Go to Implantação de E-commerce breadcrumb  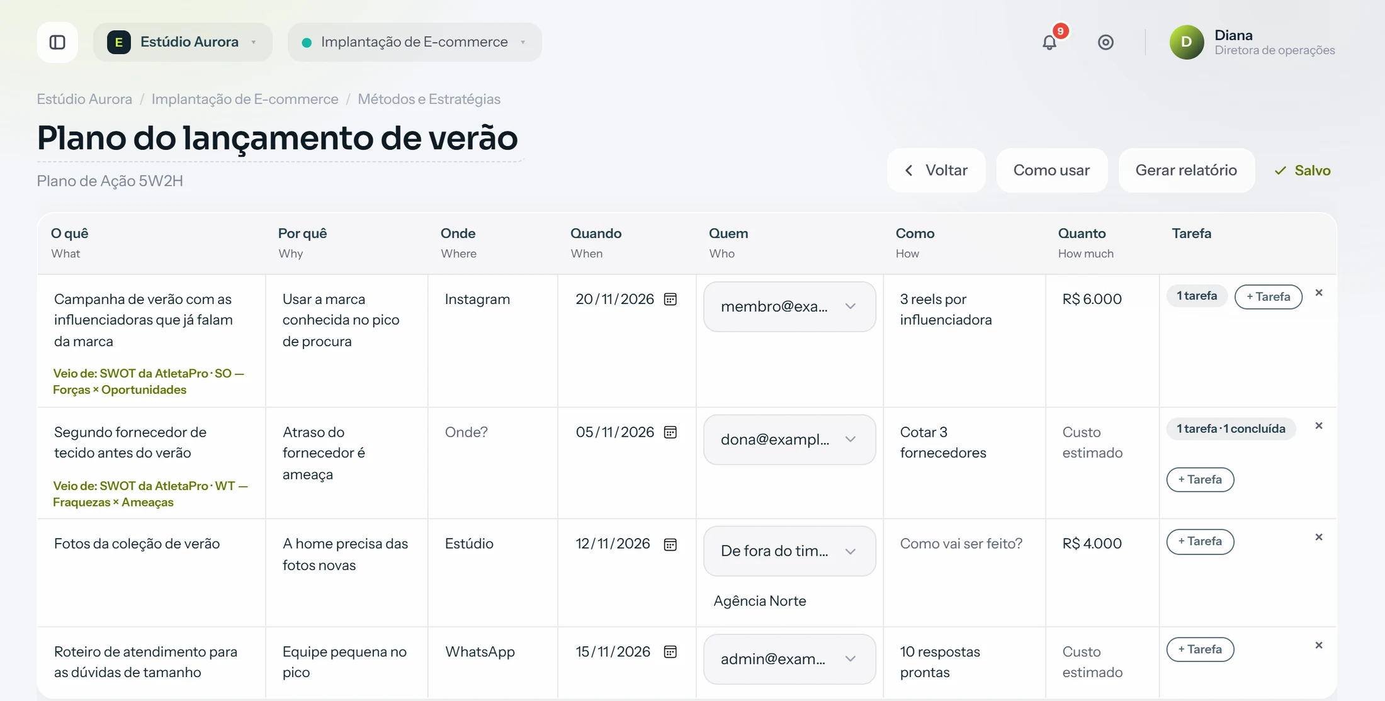pyautogui.click(x=245, y=99)
